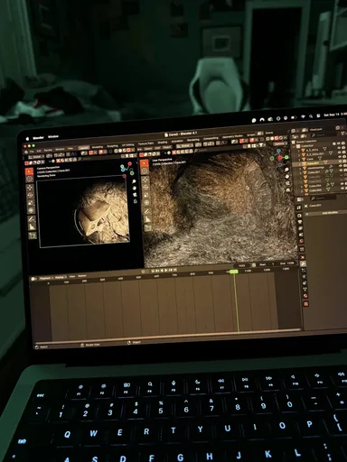Switch the User Perspective viewport to wireframe shading
Image resolution: width=347 pixels, height=462 pixels.
[x=267, y=139]
